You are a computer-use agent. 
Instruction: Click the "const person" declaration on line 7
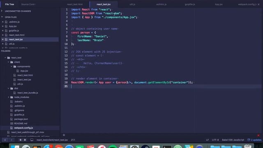[x=81, y=32]
